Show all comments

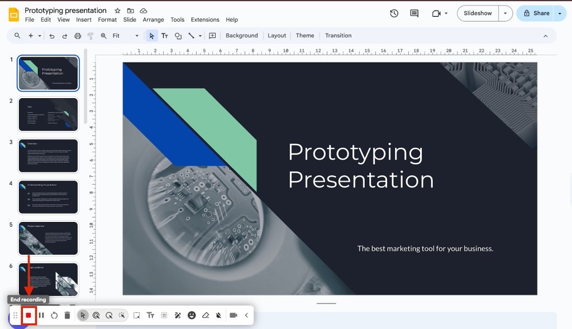[x=414, y=13]
